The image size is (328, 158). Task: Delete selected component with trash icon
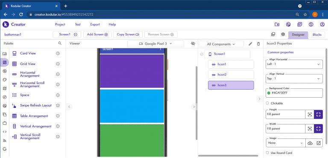[258, 44]
